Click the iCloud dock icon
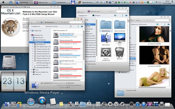Screen dimensions: 175x109 tap(98, 104)
